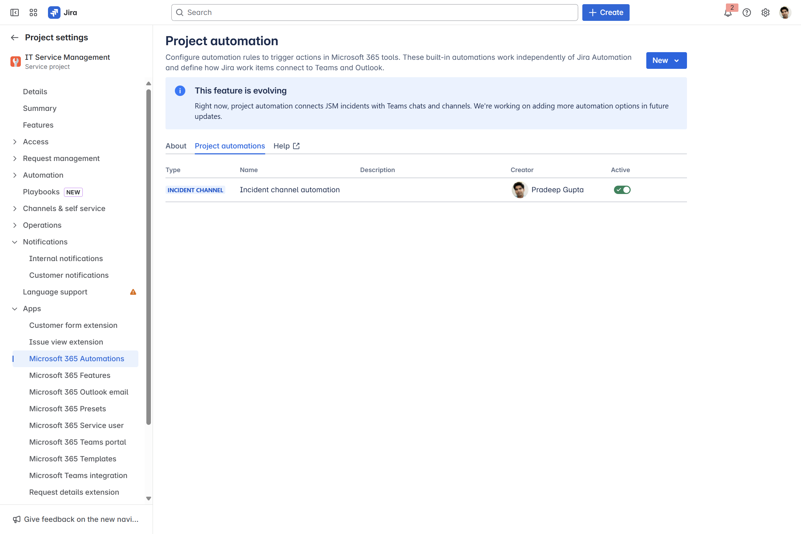This screenshot has width=801, height=534.
Task: Collapse the sidebar panel icon
Action: (15, 13)
